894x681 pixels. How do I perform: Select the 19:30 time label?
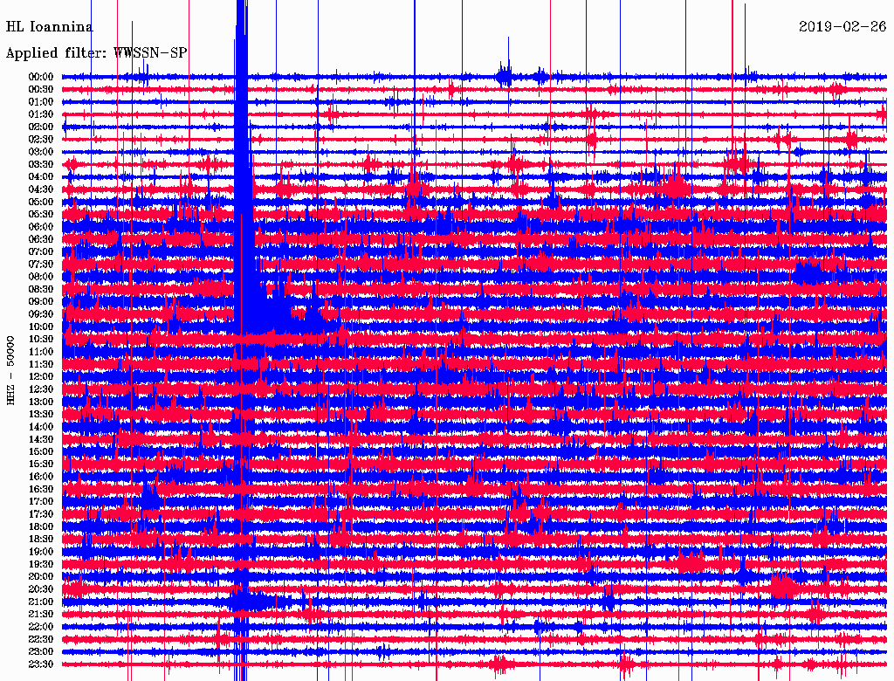pyautogui.click(x=41, y=564)
